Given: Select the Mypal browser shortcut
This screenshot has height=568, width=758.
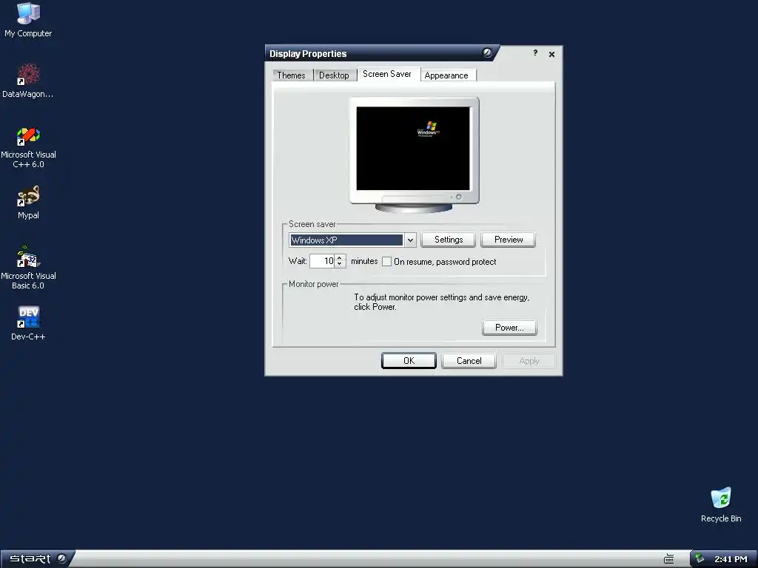Looking at the screenshot, I should [28, 203].
